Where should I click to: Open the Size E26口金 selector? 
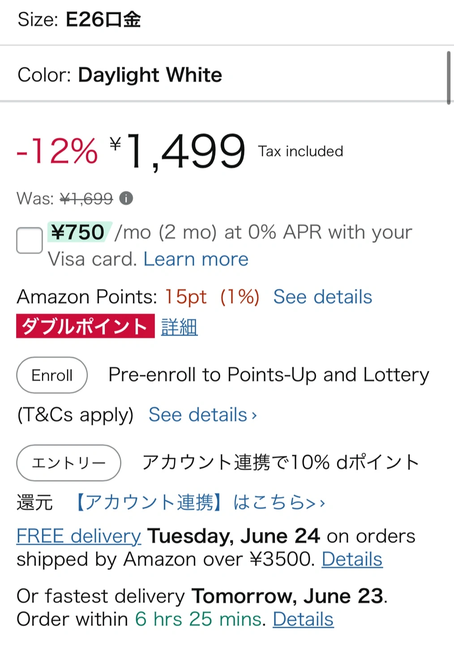79,20
